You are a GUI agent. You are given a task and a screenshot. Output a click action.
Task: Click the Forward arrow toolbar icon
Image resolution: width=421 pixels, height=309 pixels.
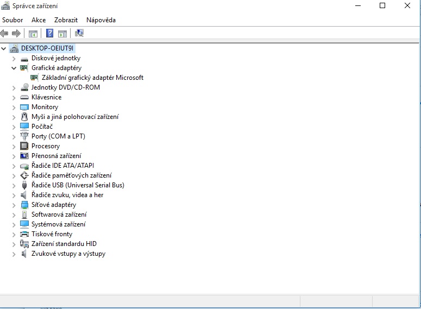[x=16, y=33]
